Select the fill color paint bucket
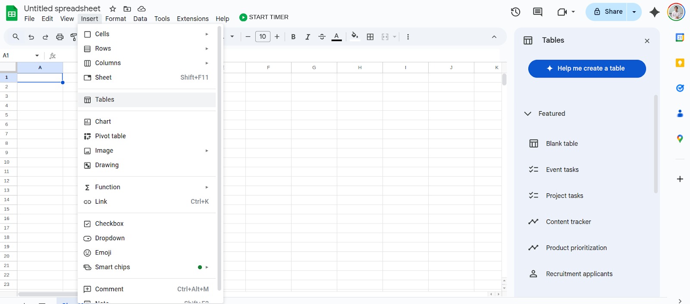The height and width of the screenshot is (304, 690). pyautogui.click(x=354, y=37)
